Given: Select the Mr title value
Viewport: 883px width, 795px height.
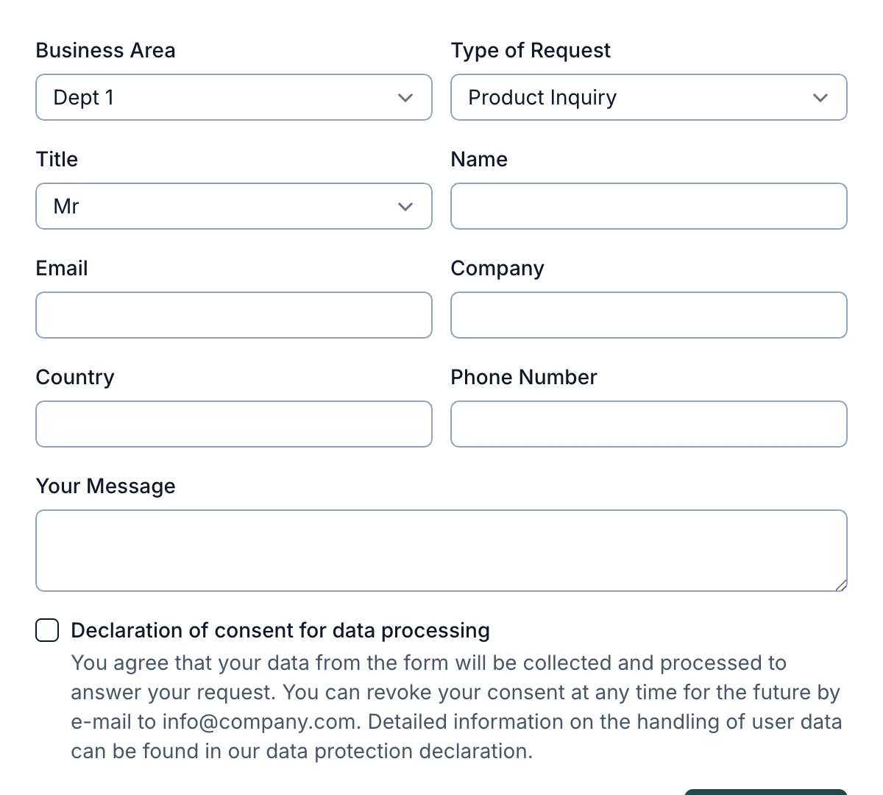Looking at the screenshot, I should (65, 206).
